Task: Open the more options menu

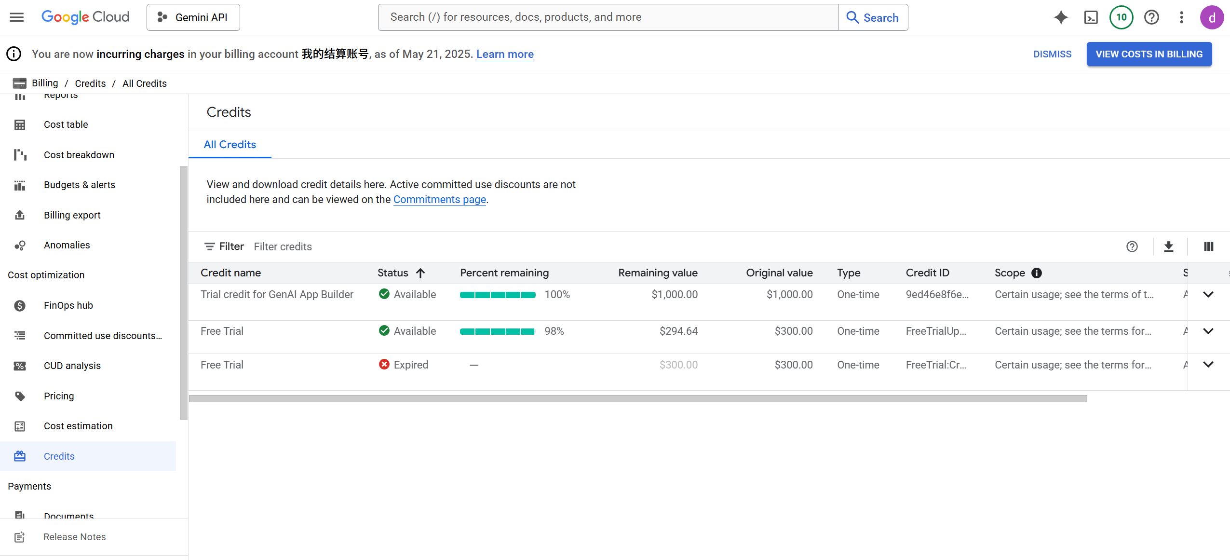Action: 1181,17
